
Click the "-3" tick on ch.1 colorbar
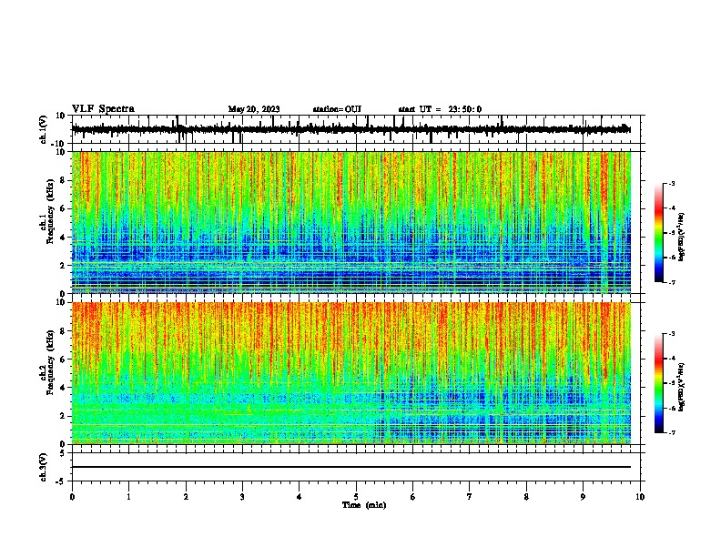click(x=672, y=184)
